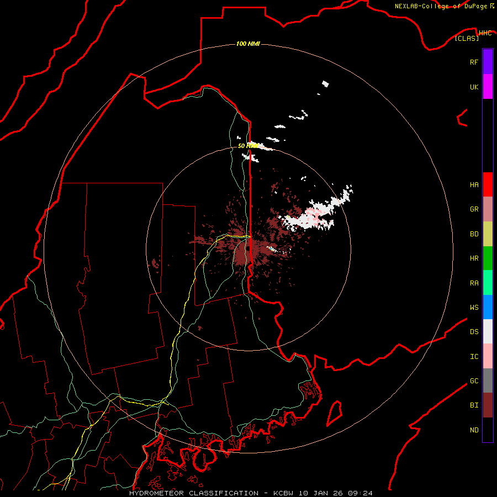Click the WS blue legend swatch

coord(488,307)
